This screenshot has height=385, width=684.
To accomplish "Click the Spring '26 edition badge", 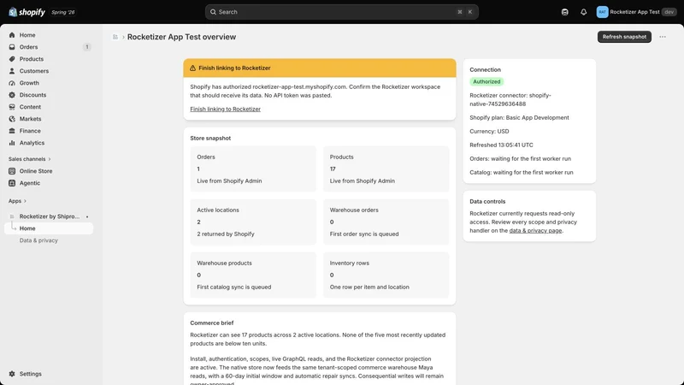I will (62, 12).
